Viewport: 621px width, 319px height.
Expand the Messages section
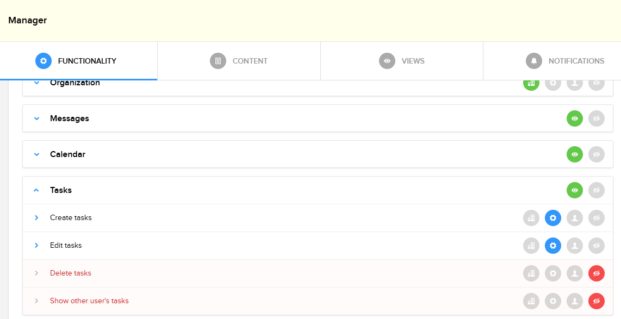point(36,118)
